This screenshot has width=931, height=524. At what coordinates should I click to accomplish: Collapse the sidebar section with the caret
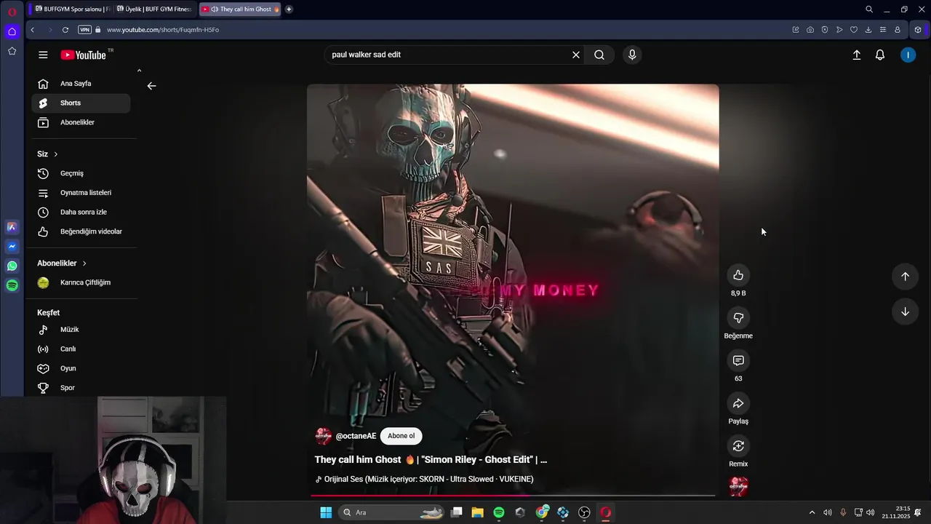click(139, 71)
